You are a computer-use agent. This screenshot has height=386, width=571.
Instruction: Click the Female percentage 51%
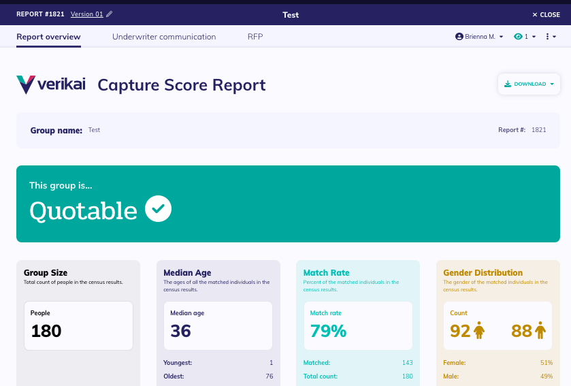[546, 363]
